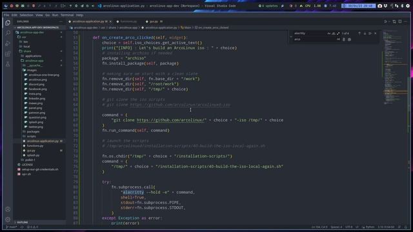Open the View menu
Image resolution: width=413 pixels, height=232 pixels.
click(39, 15)
